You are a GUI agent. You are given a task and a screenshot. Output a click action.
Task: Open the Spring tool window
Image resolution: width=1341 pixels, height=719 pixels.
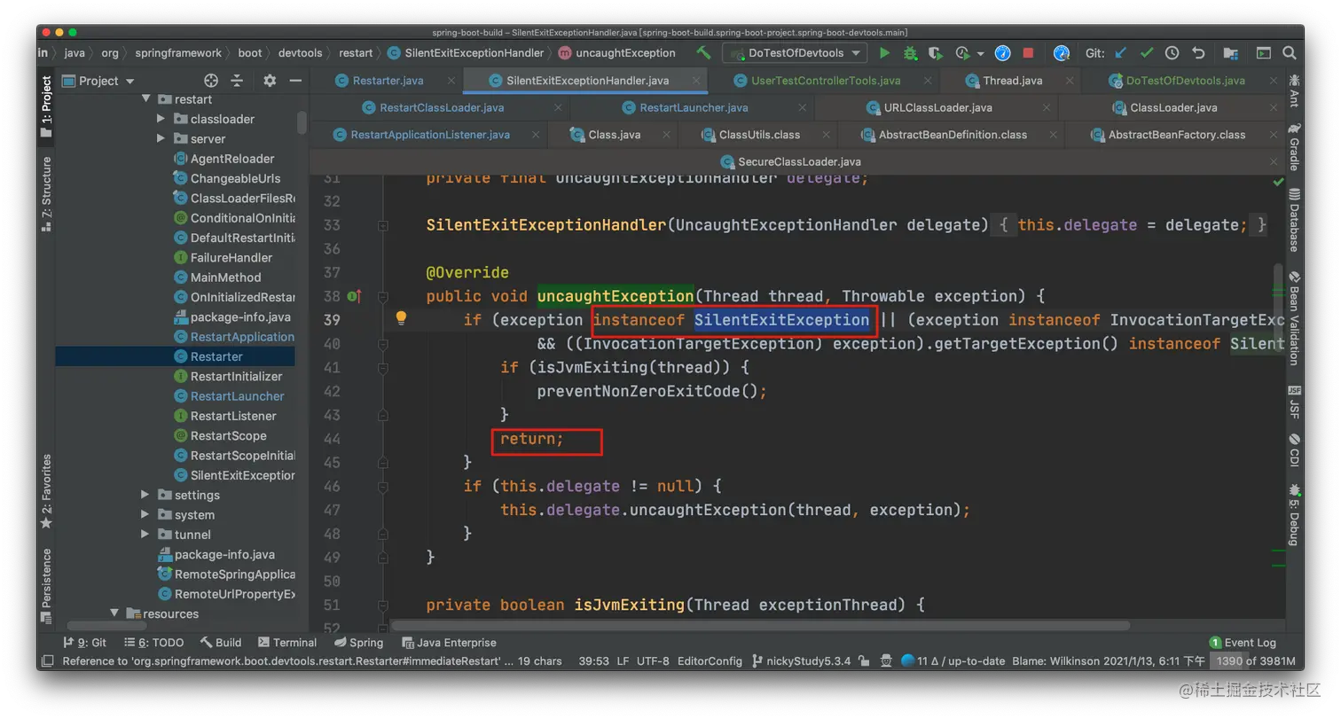coord(359,643)
